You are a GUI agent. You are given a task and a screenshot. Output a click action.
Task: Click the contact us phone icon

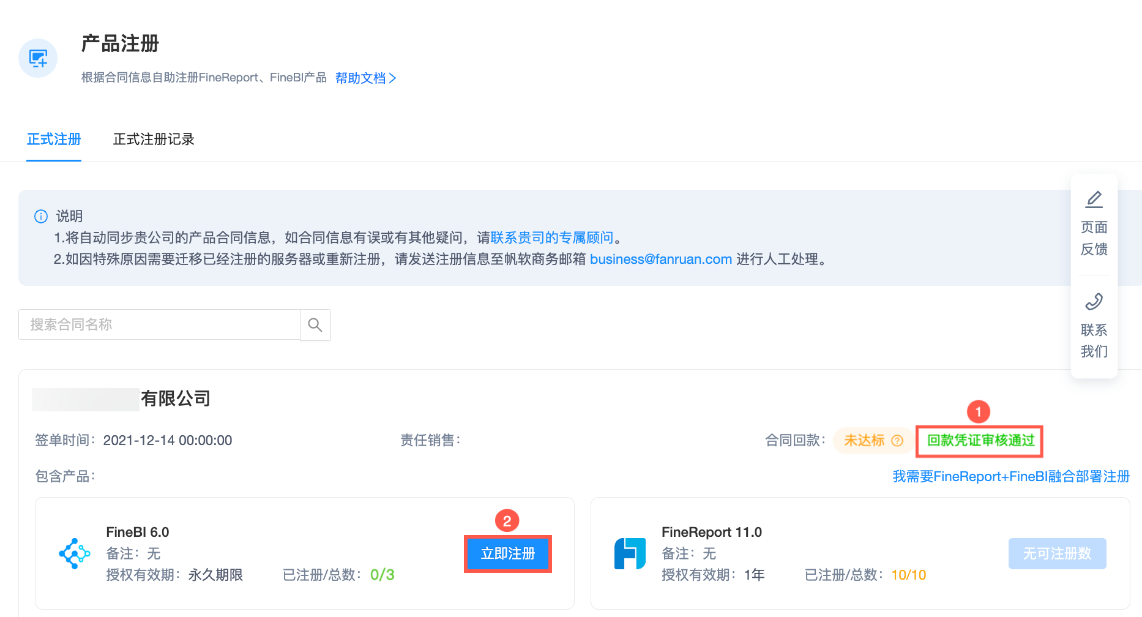(1094, 302)
